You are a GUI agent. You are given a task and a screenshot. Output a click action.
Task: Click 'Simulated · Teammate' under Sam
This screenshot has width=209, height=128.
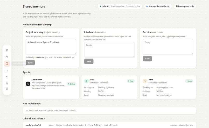pos(158,83)
